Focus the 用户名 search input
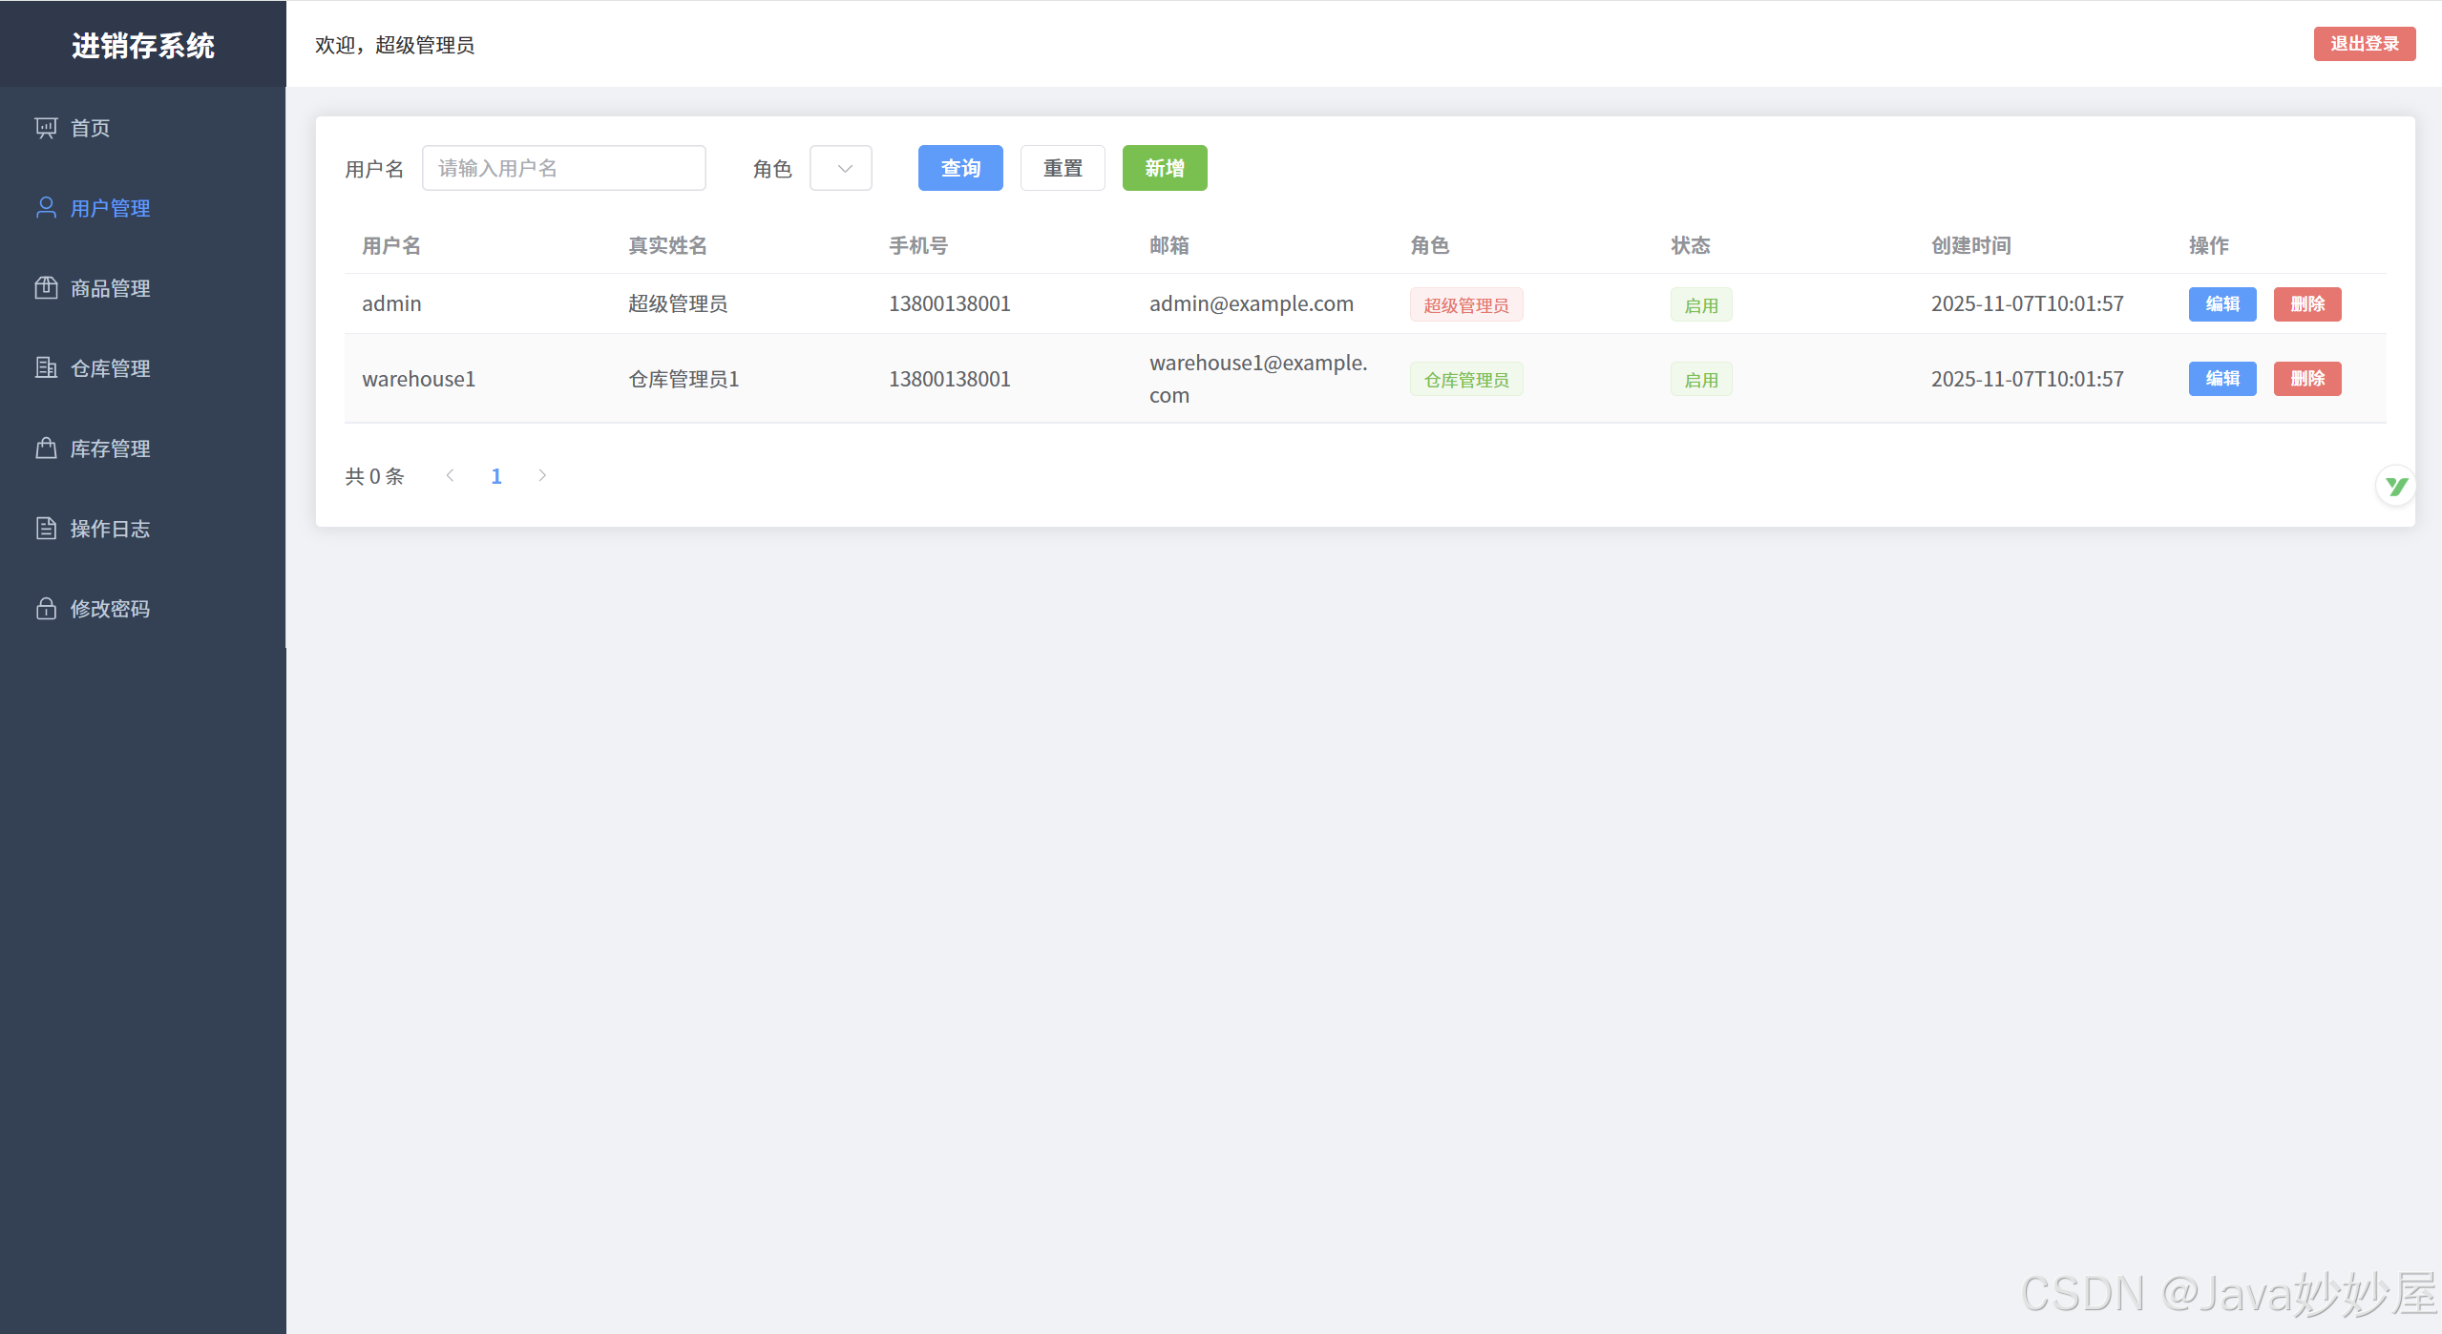The image size is (2442, 1334). (564, 168)
